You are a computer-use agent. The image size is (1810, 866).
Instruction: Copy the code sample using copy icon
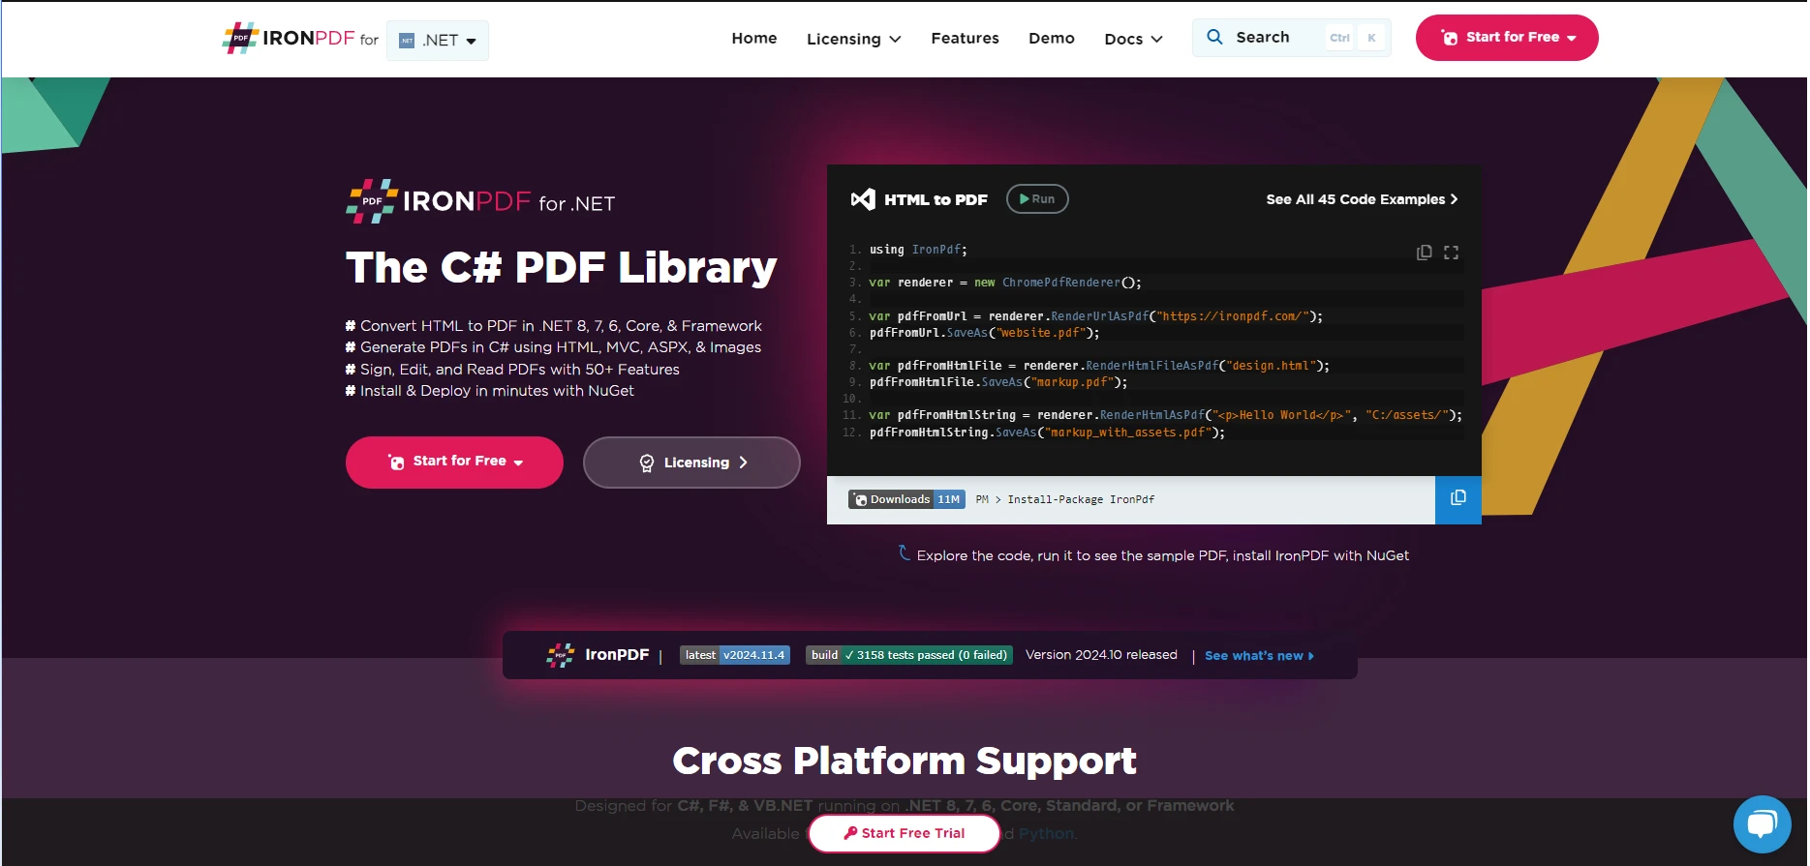tap(1424, 253)
